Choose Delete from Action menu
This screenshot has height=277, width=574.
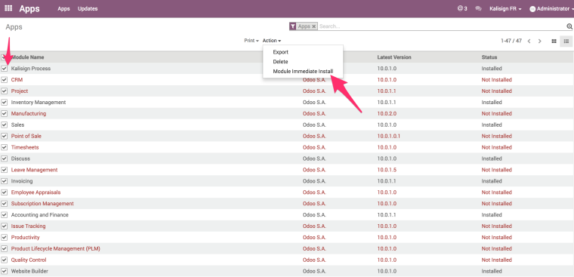coord(280,62)
